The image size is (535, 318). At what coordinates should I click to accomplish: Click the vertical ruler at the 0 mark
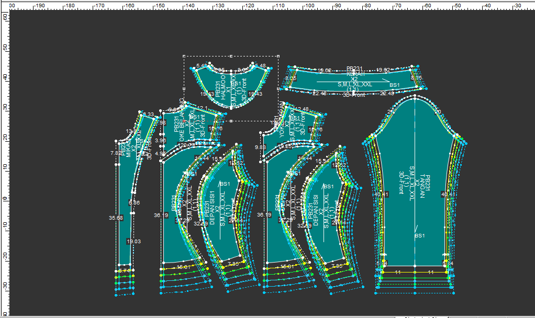pos(5,199)
